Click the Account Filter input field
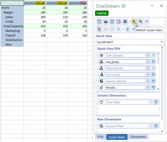 [126, 126]
